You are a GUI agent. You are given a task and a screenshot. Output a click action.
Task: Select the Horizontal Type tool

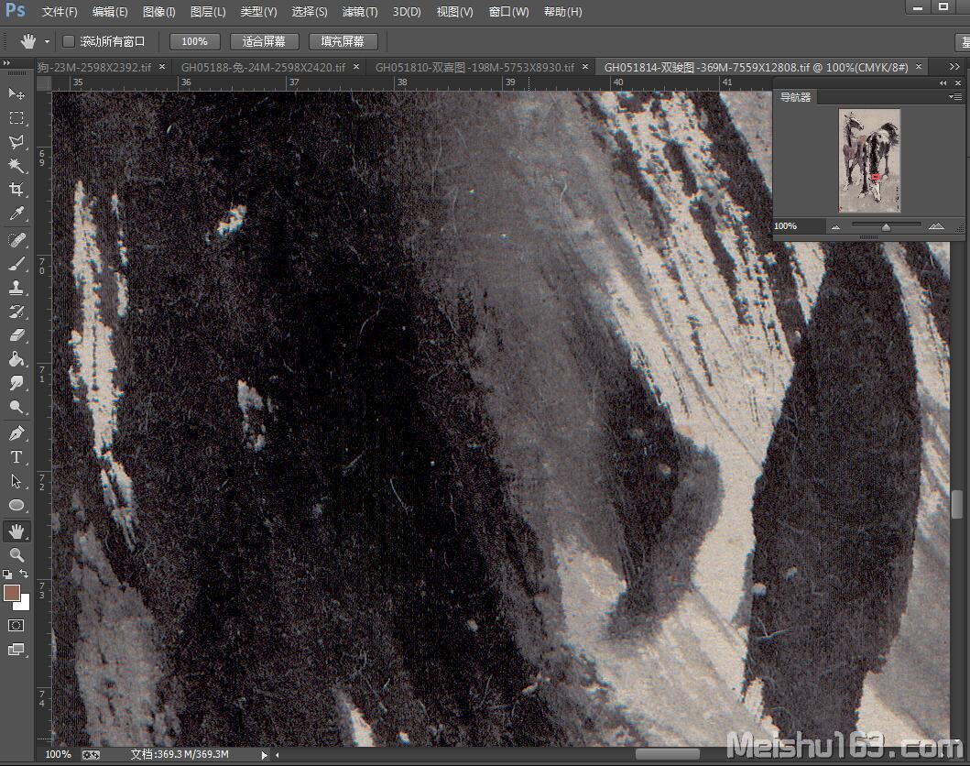[16, 457]
